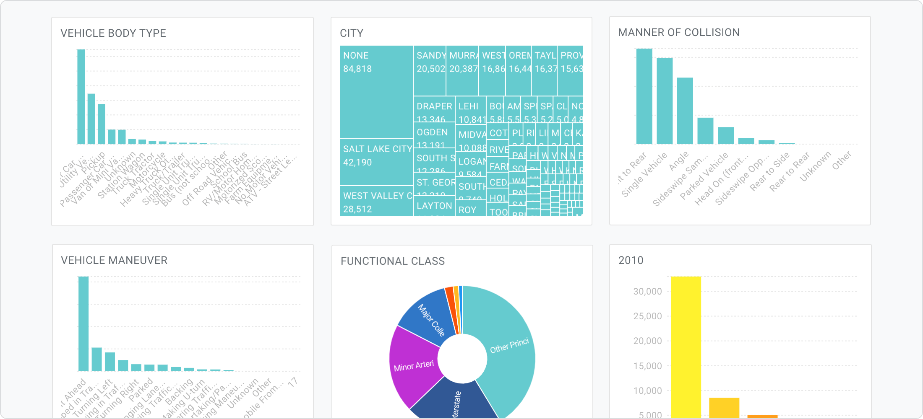The width and height of the screenshot is (923, 419).
Task: Click the Turning Right maneuver bar
Action: [136, 368]
